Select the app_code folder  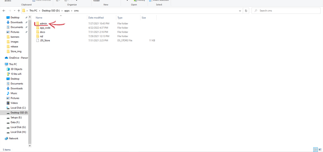tap(45, 28)
